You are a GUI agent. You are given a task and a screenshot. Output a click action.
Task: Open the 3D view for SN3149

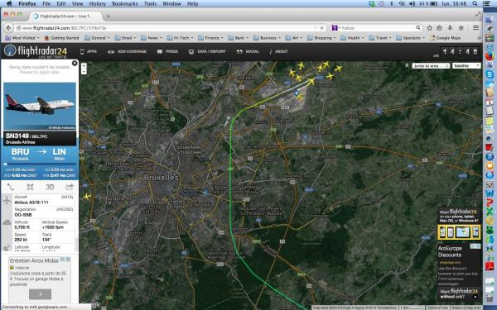[x=50, y=187]
